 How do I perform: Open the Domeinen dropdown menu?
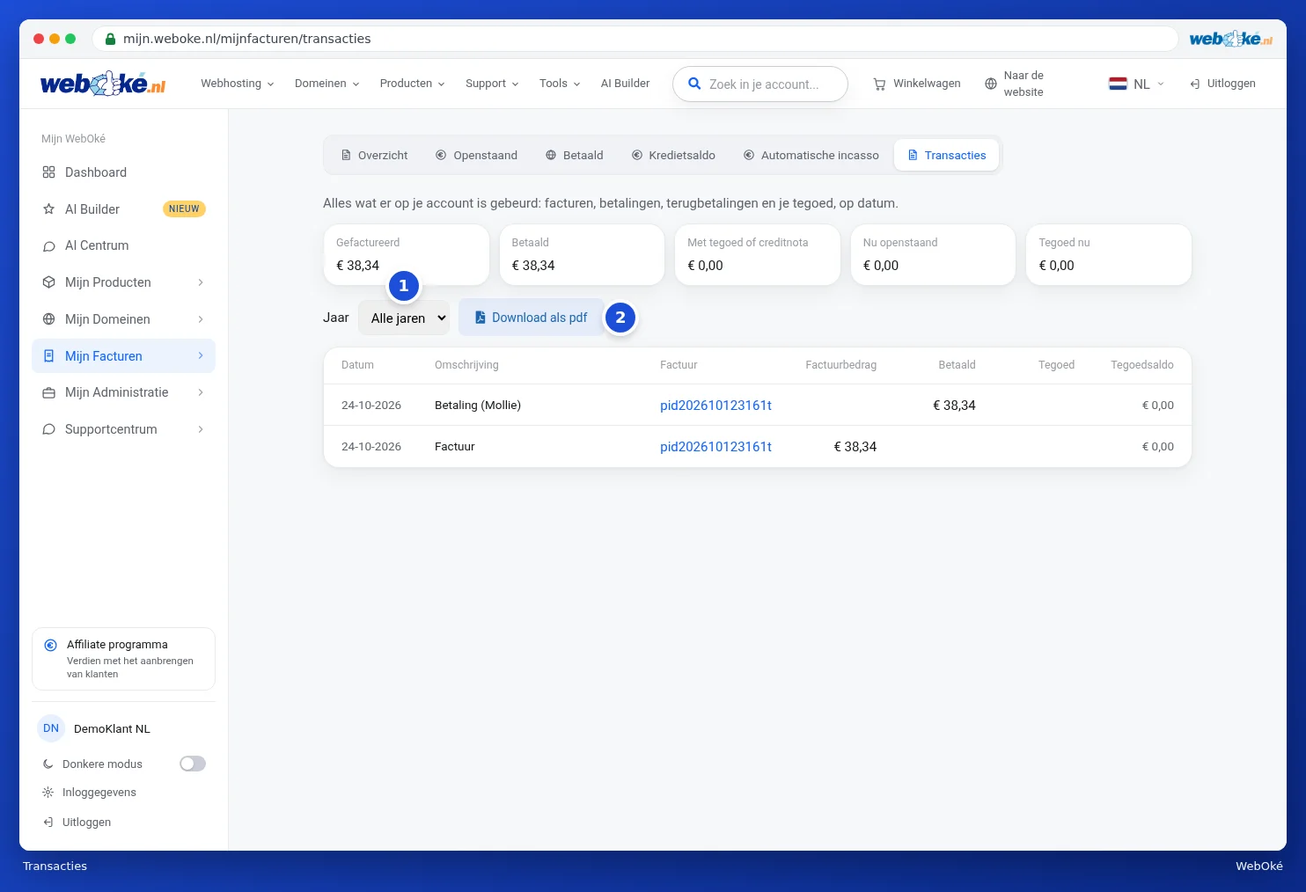point(326,84)
